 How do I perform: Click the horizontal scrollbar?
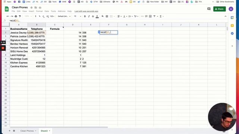point(59,127)
